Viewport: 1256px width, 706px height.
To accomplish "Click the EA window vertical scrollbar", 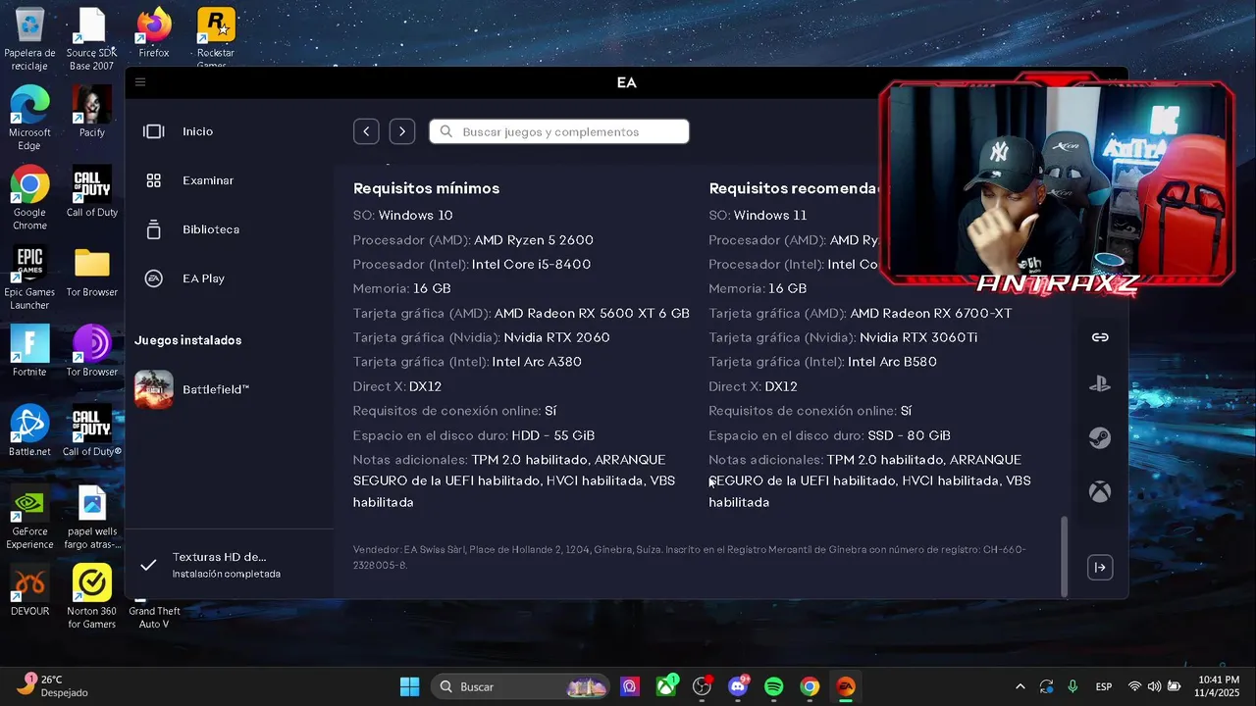I will (1064, 556).
